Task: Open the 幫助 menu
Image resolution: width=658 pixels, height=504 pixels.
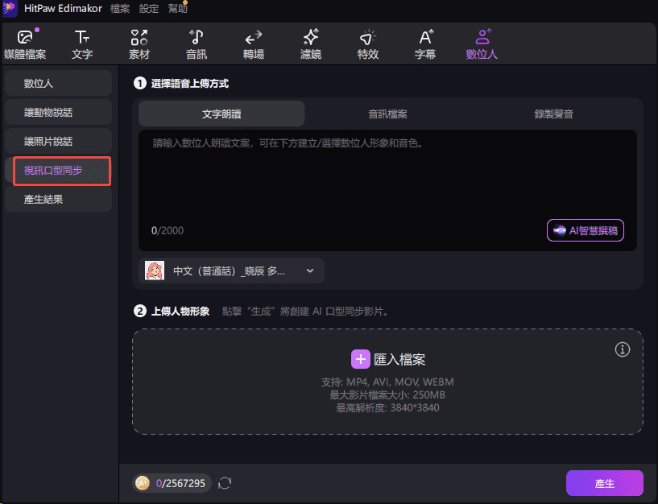Action: click(176, 9)
